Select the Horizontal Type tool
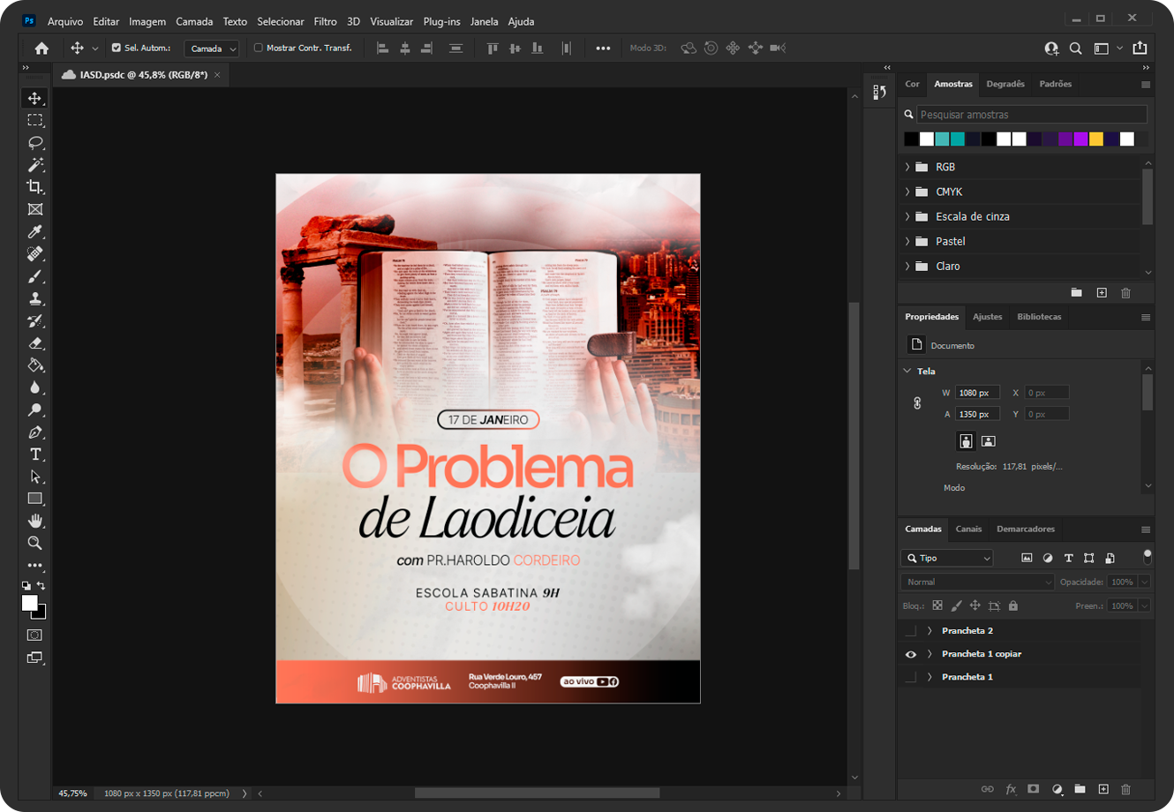This screenshot has height=812, width=1174. tap(34, 455)
